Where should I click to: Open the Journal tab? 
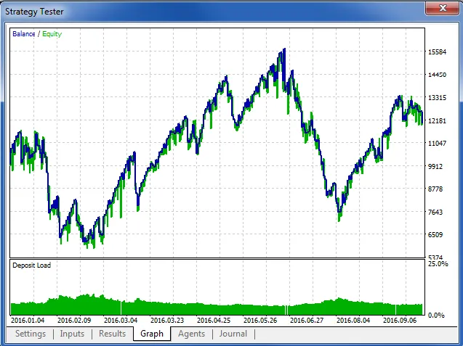pos(233,334)
